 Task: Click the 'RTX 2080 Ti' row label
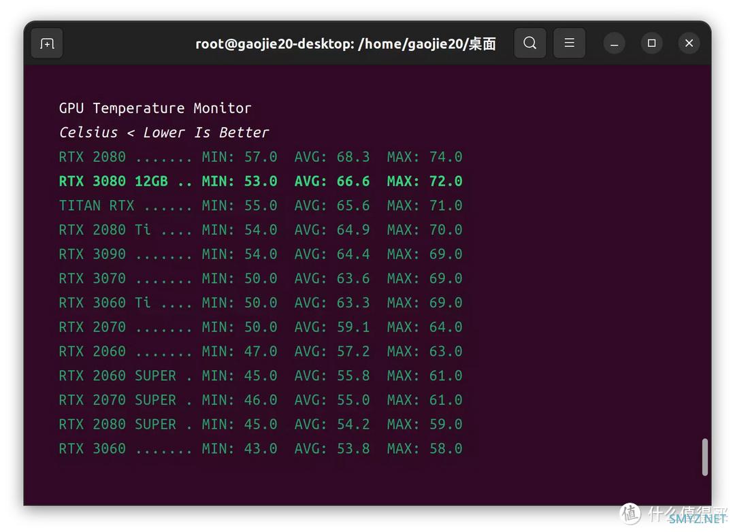105,230
